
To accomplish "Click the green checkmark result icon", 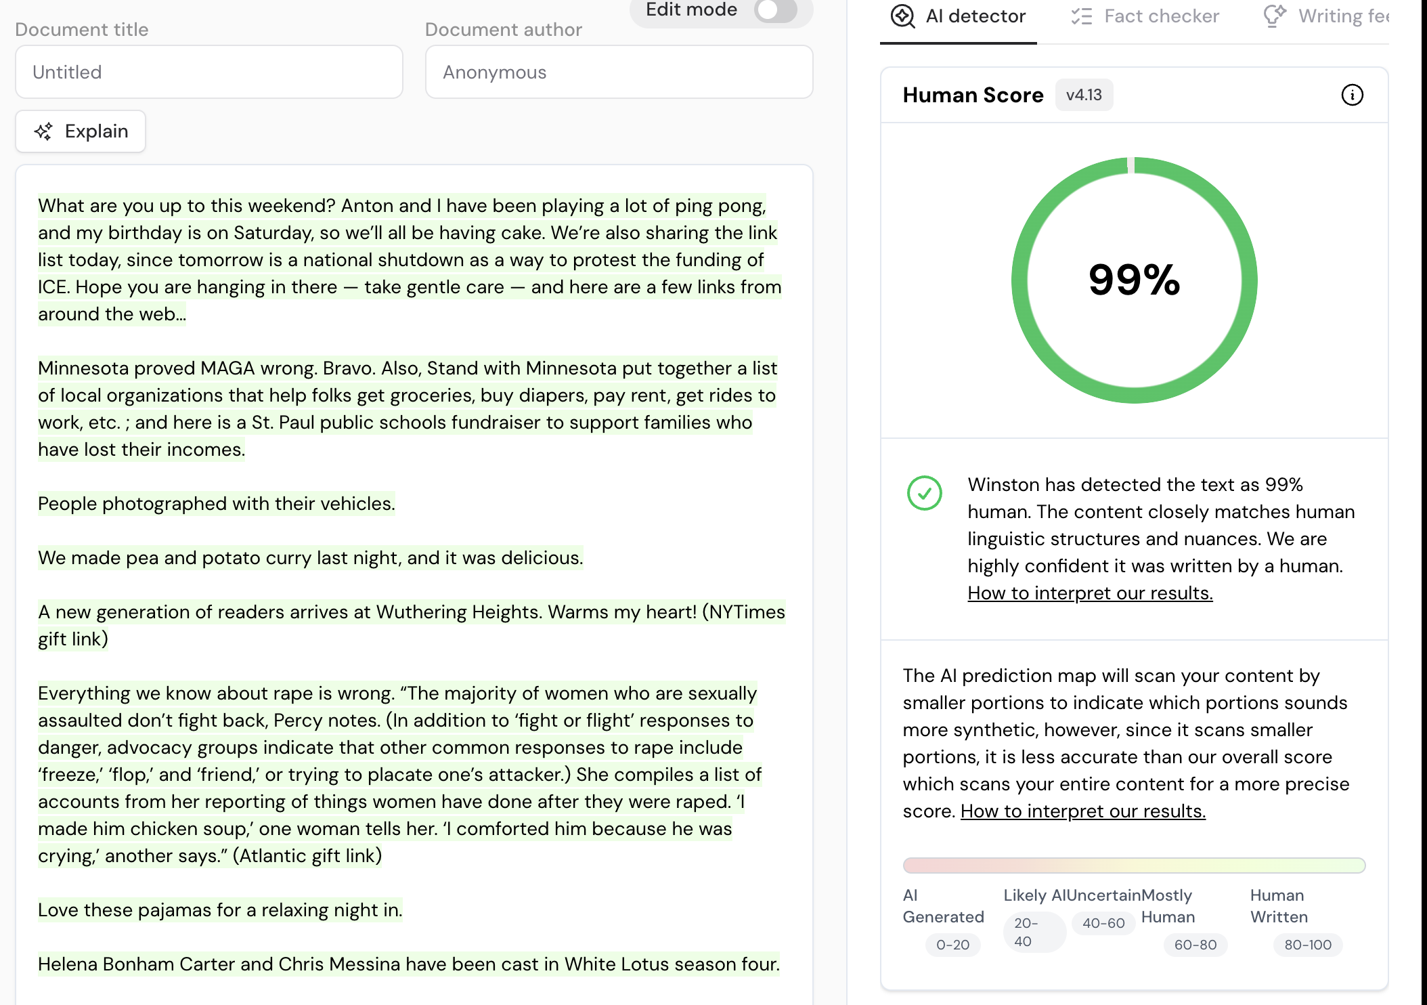I will (x=924, y=492).
